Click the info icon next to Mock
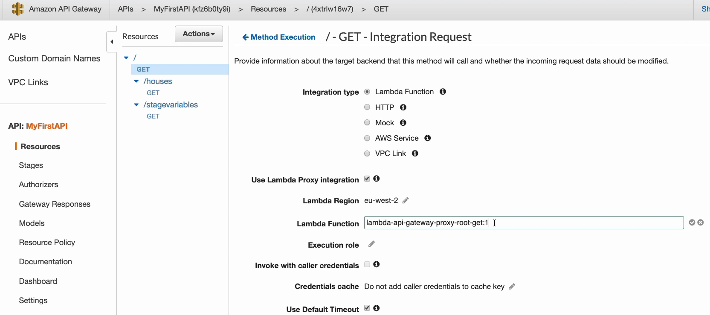This screenshot has height=315, width=710. click(x=403, y=123)
